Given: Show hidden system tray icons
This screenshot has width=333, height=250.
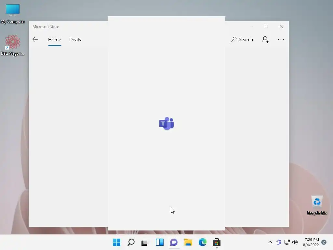Looking at the screenshot, I should click(x=270, y=242).
